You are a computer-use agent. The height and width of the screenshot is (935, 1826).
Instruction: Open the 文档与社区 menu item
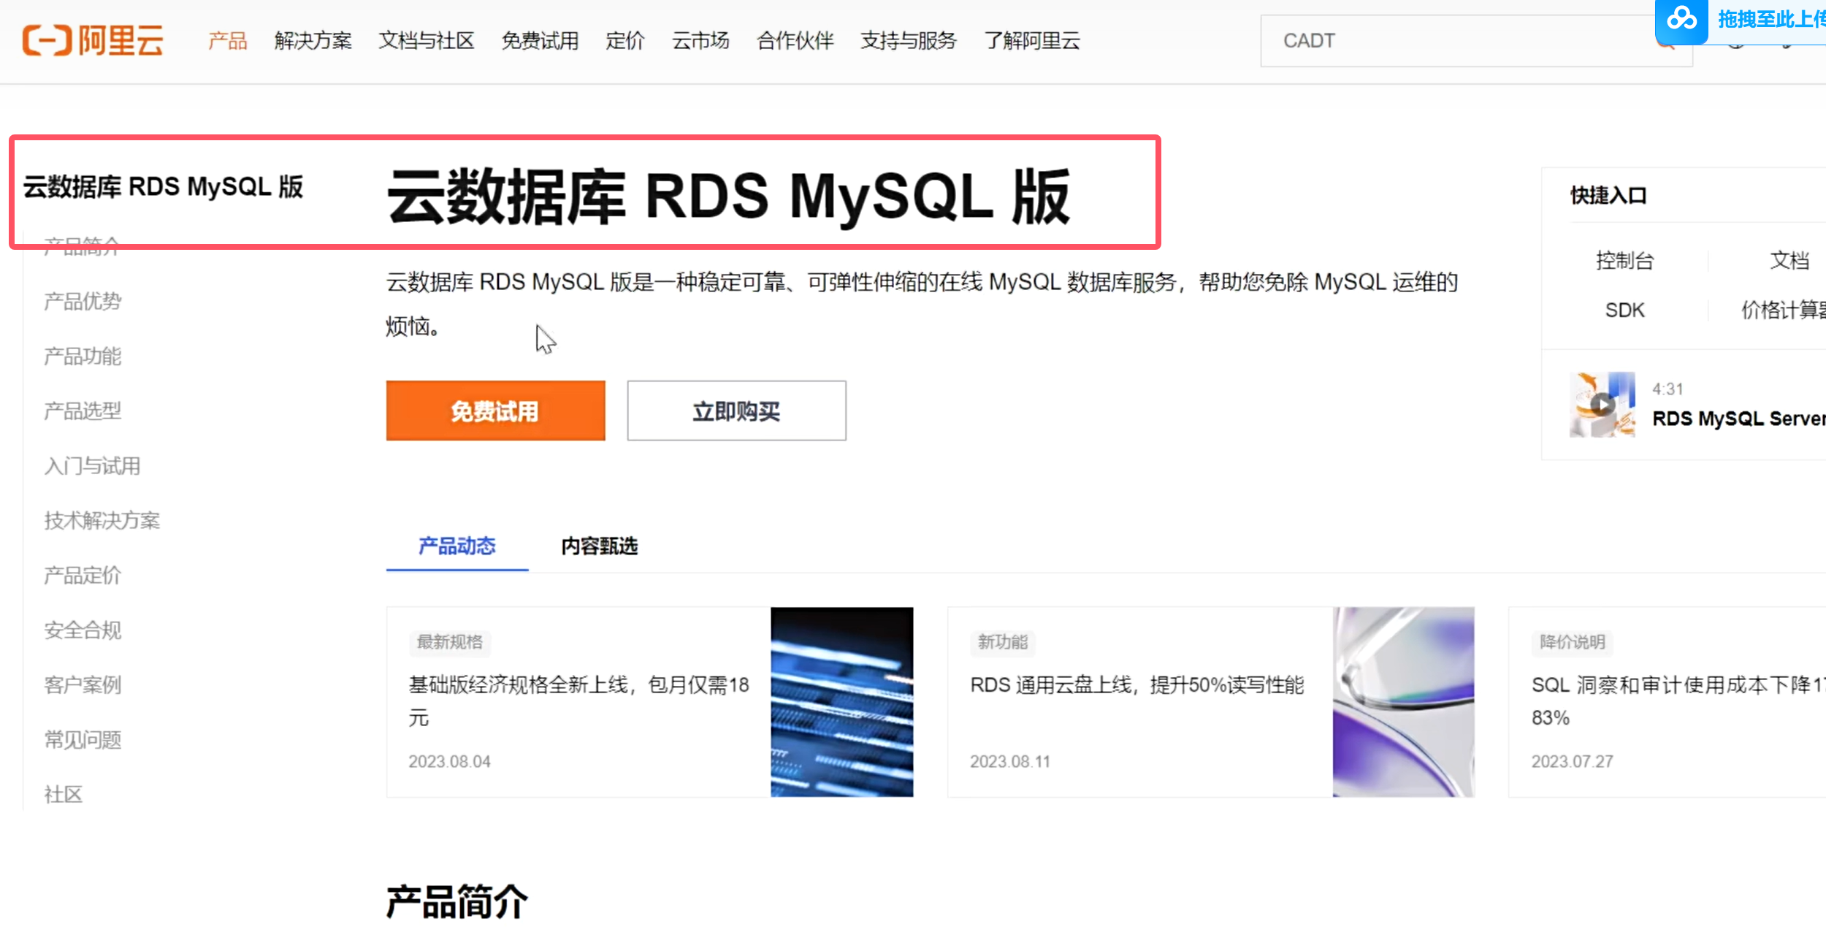pos(426,40)
